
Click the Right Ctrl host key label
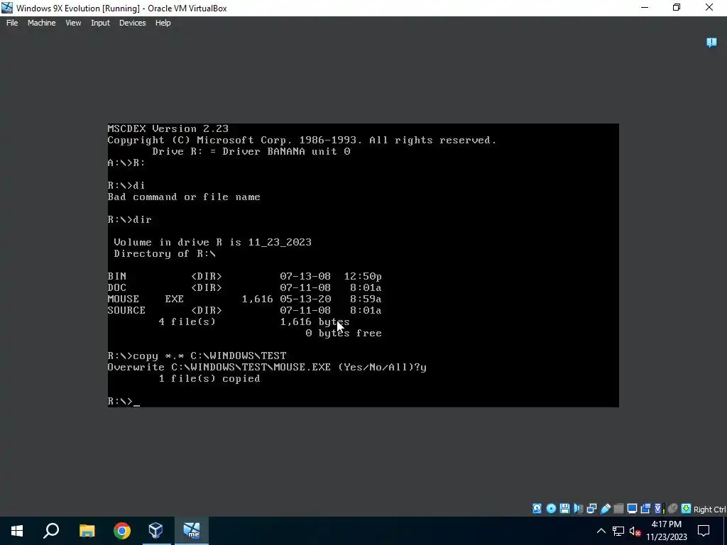710,510
